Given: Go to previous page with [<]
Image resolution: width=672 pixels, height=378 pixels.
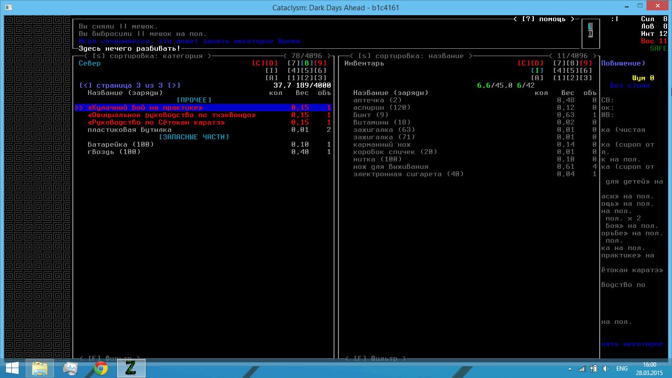Looking at the screenshot, I should click(x=86, y=86).
